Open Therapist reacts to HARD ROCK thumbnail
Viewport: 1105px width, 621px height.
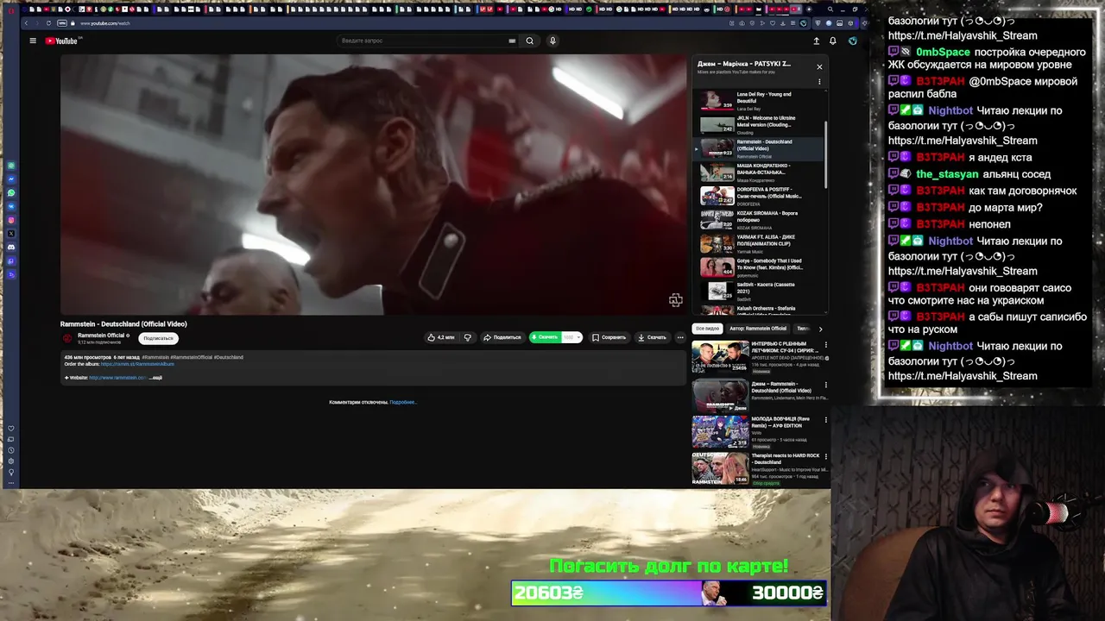coord(720,467)
